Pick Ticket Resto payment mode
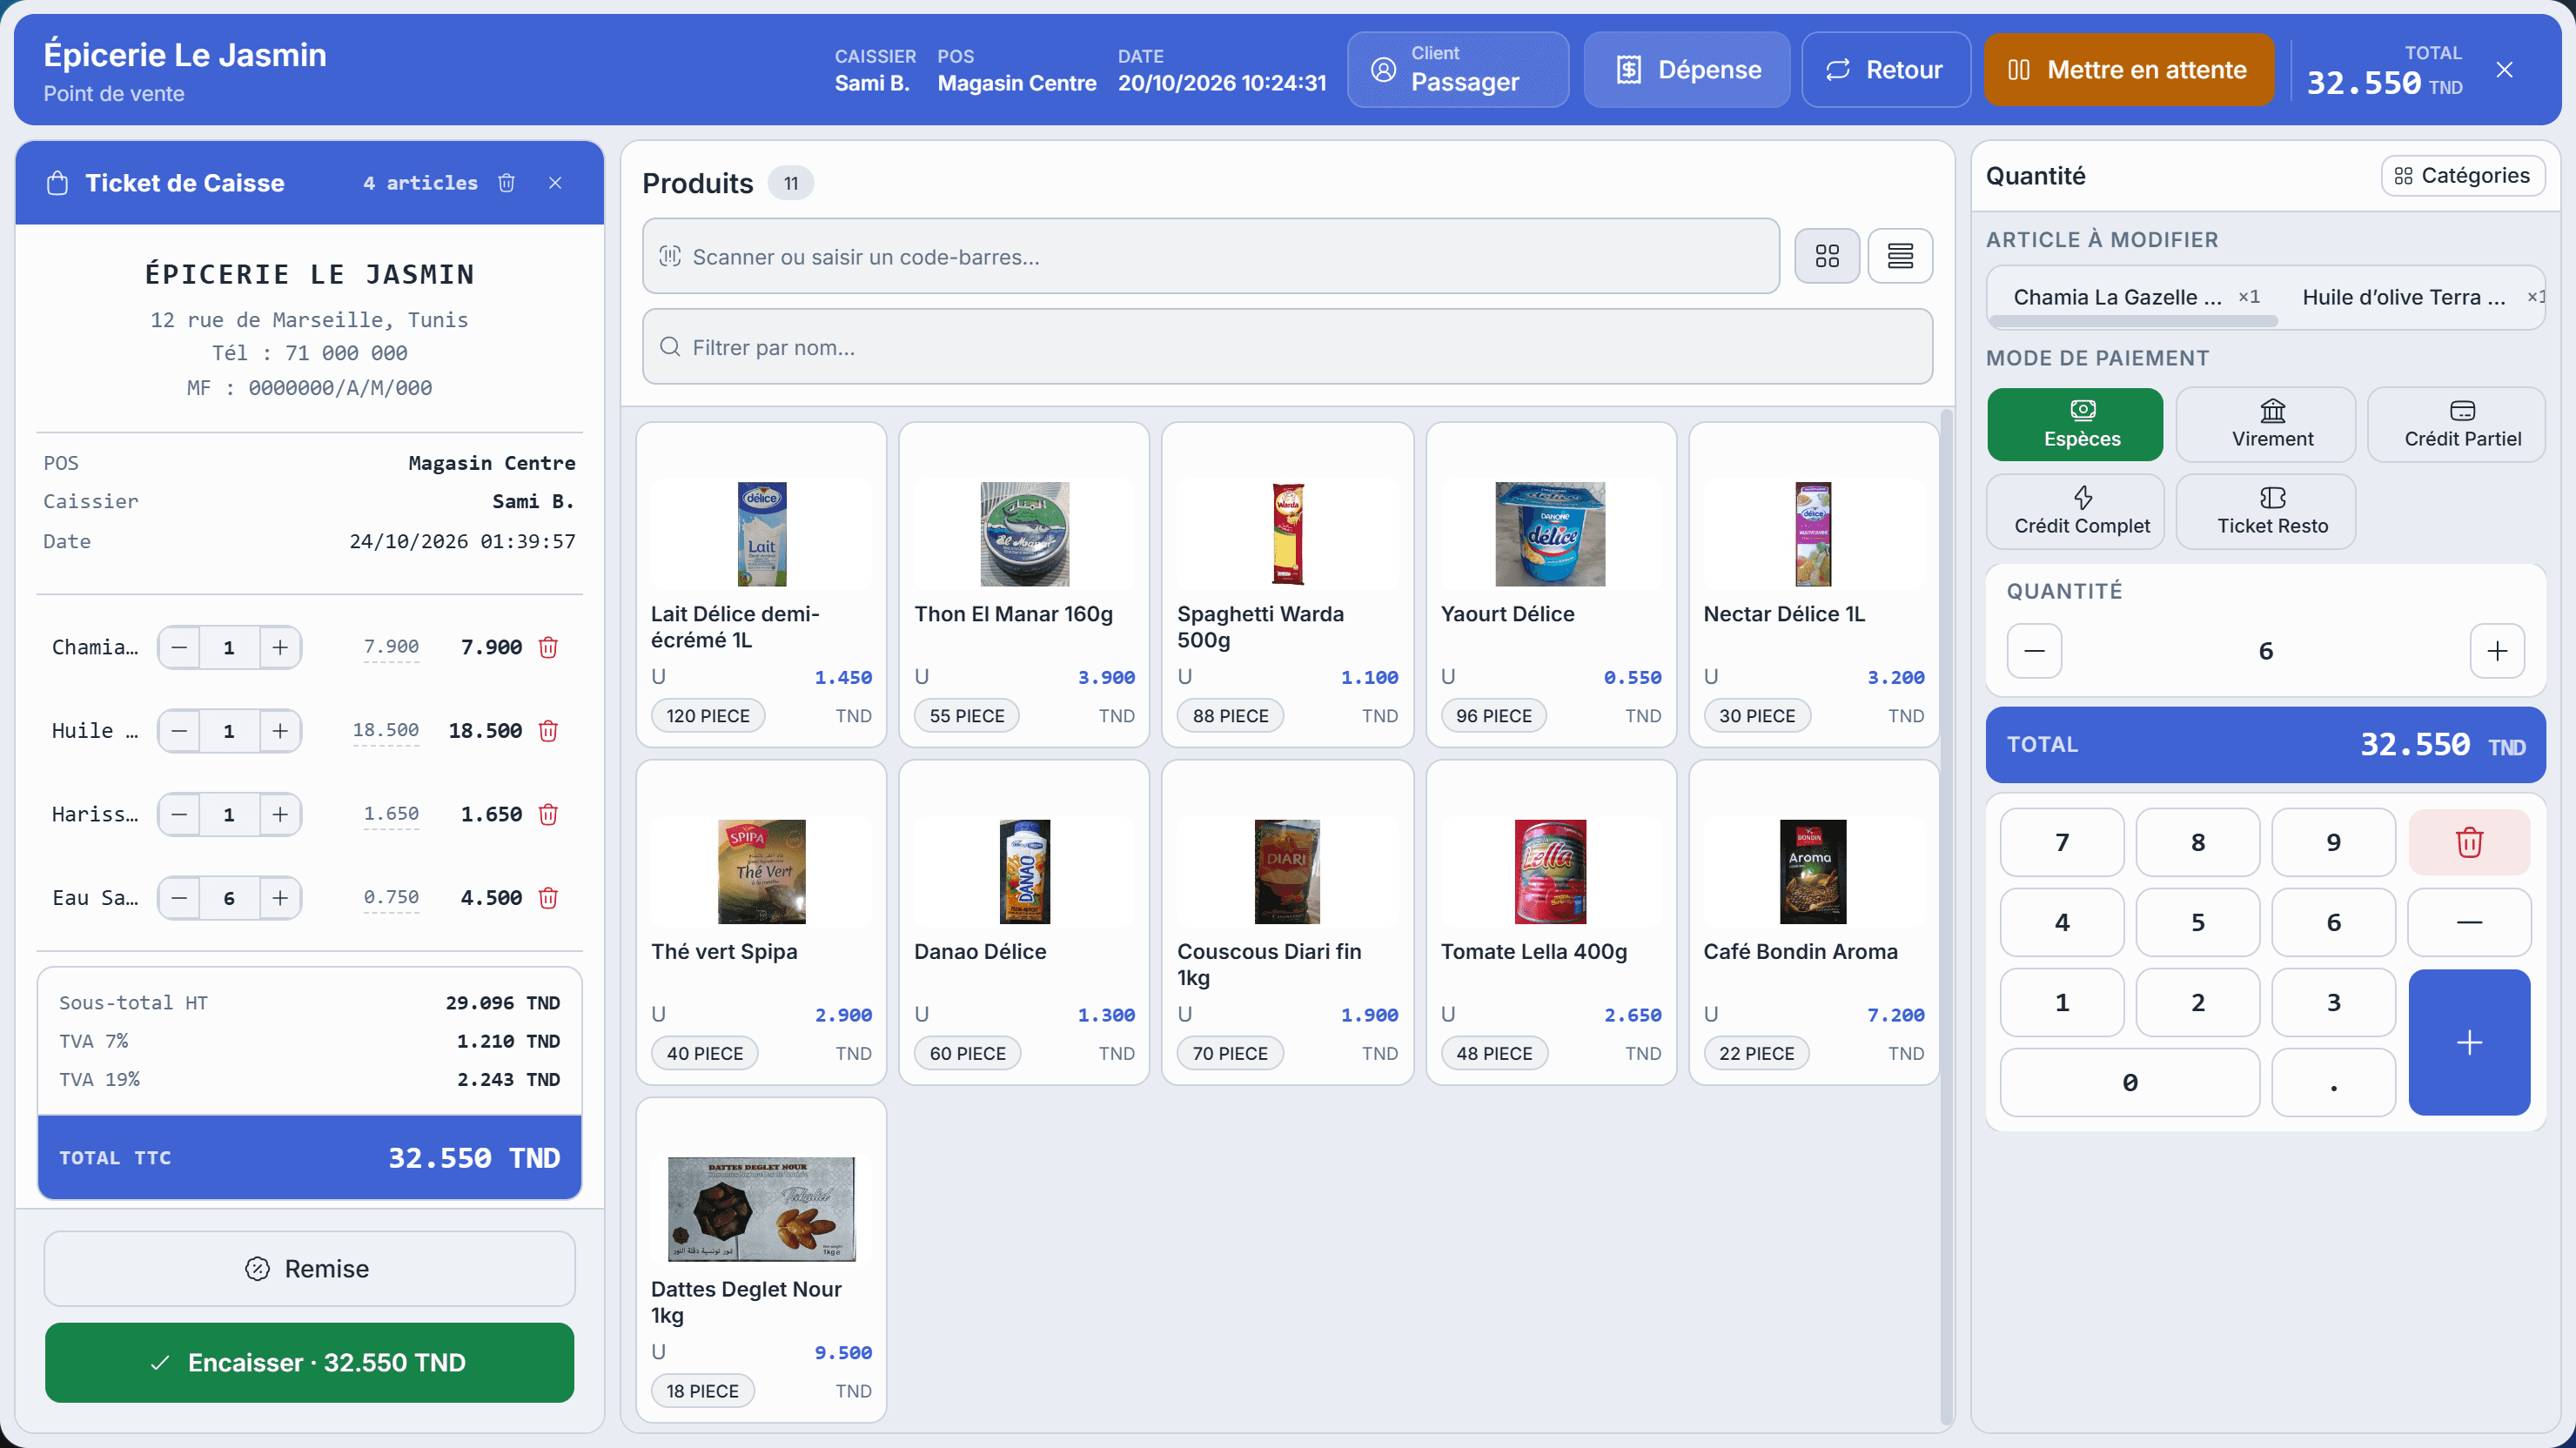The height and width of the screenshot is (1448, 2576). click(2266, 511)
